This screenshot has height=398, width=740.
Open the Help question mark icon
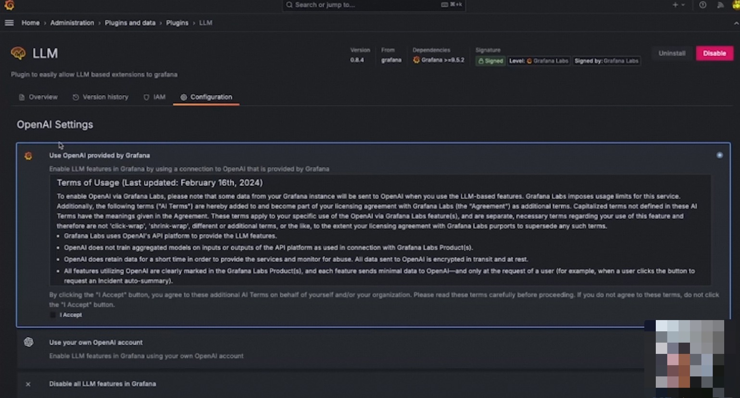(x=702, y=5)
